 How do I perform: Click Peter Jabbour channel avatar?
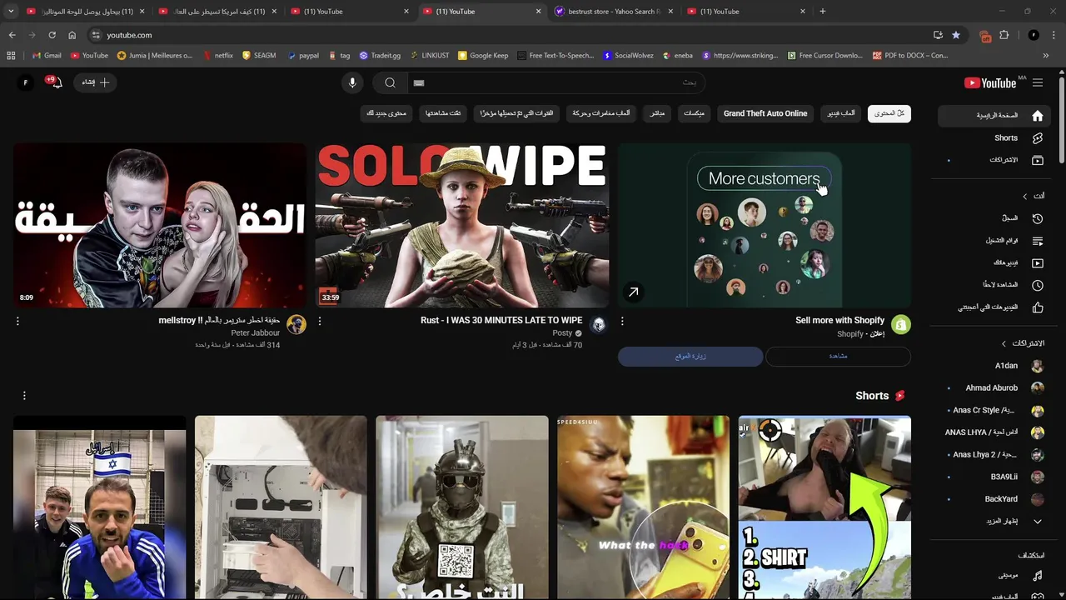pyautogui.click(x=296, y=325)
